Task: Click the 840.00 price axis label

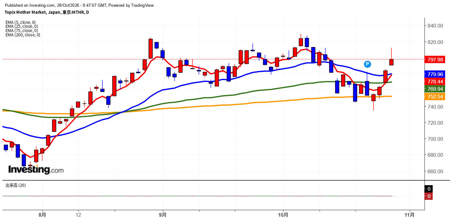Action: pos(435,26)
